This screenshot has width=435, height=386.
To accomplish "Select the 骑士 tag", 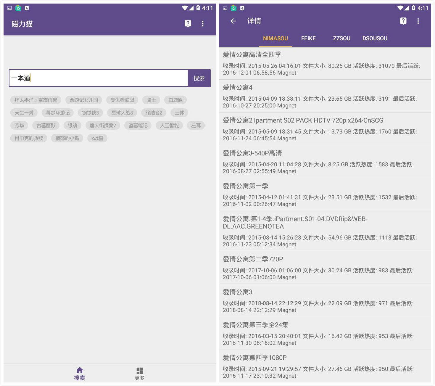I will [151, 100].
